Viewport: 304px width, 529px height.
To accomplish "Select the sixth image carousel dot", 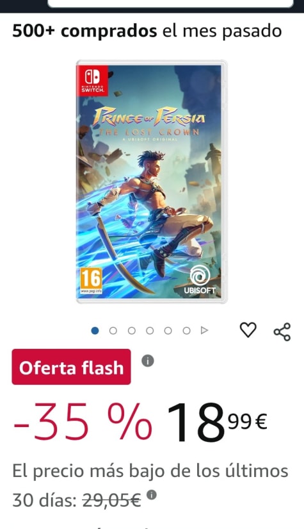I will [x=186, y=331].
